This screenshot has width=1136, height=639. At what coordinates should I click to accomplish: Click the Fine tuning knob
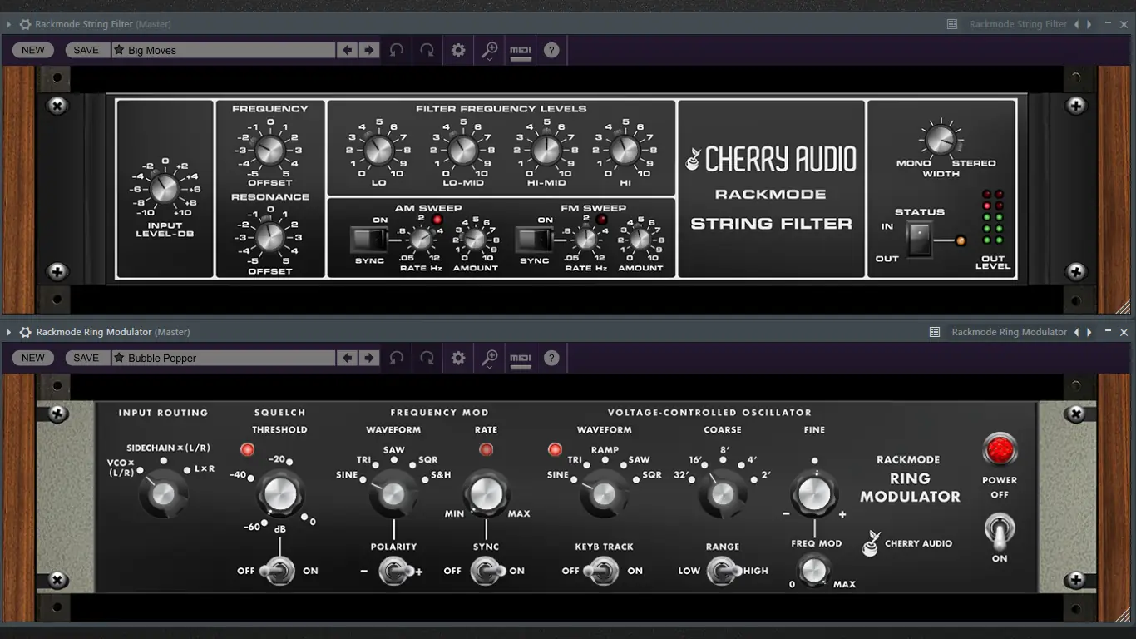(x=814, y=494)
